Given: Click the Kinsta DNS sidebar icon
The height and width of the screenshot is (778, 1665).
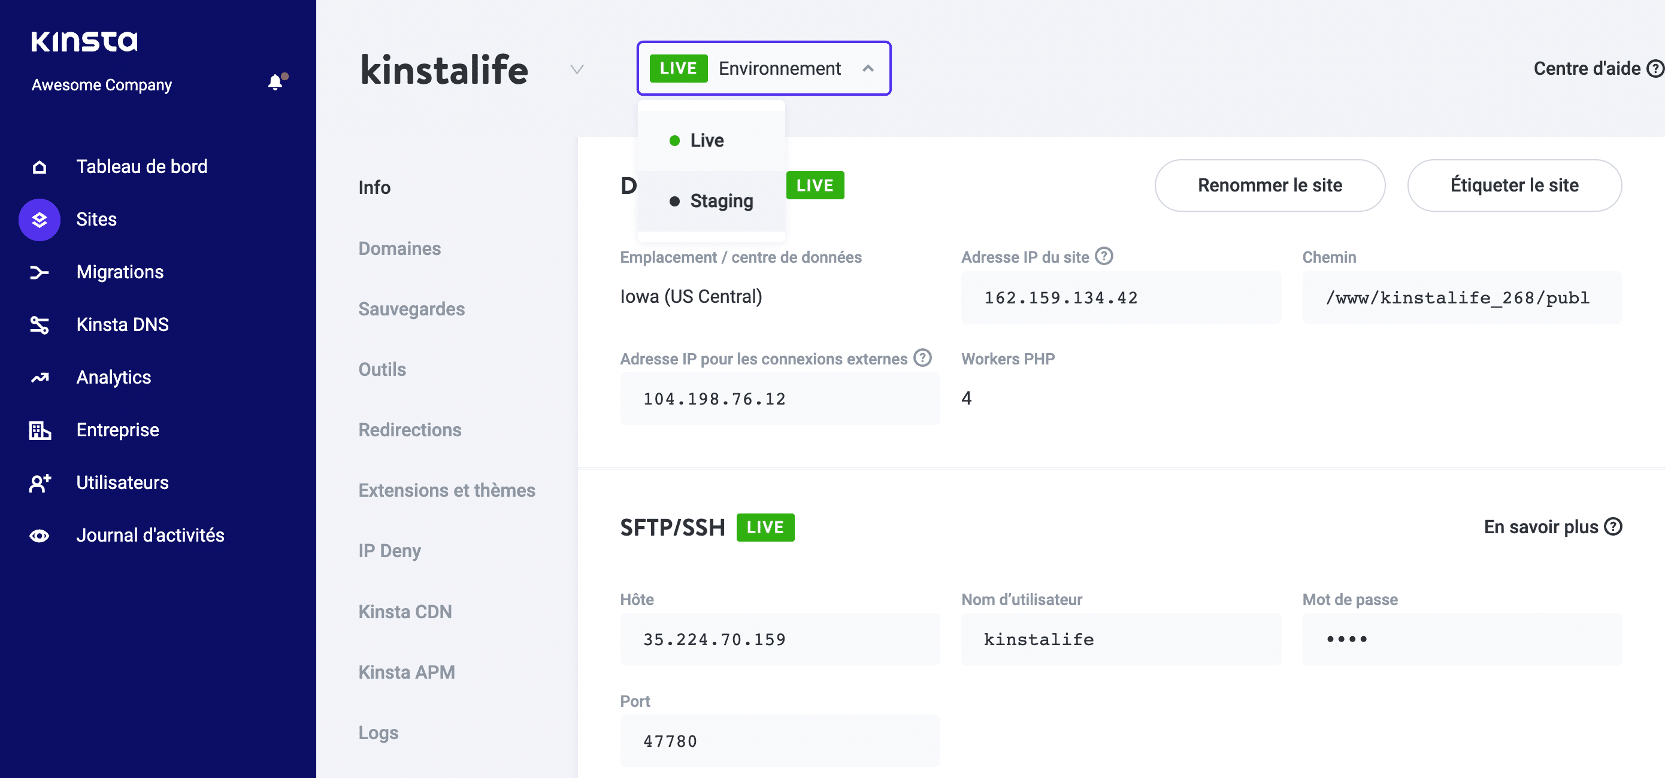Looking at the screenshot, I should click(39, 325).
